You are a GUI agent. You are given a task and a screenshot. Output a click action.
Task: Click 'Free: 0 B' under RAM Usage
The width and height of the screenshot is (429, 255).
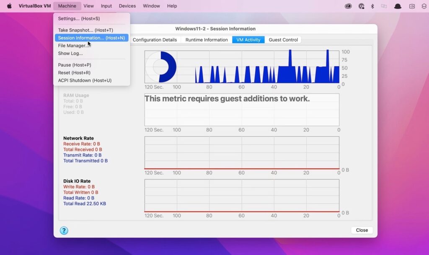pyautogui.click(x=72, y=107)
